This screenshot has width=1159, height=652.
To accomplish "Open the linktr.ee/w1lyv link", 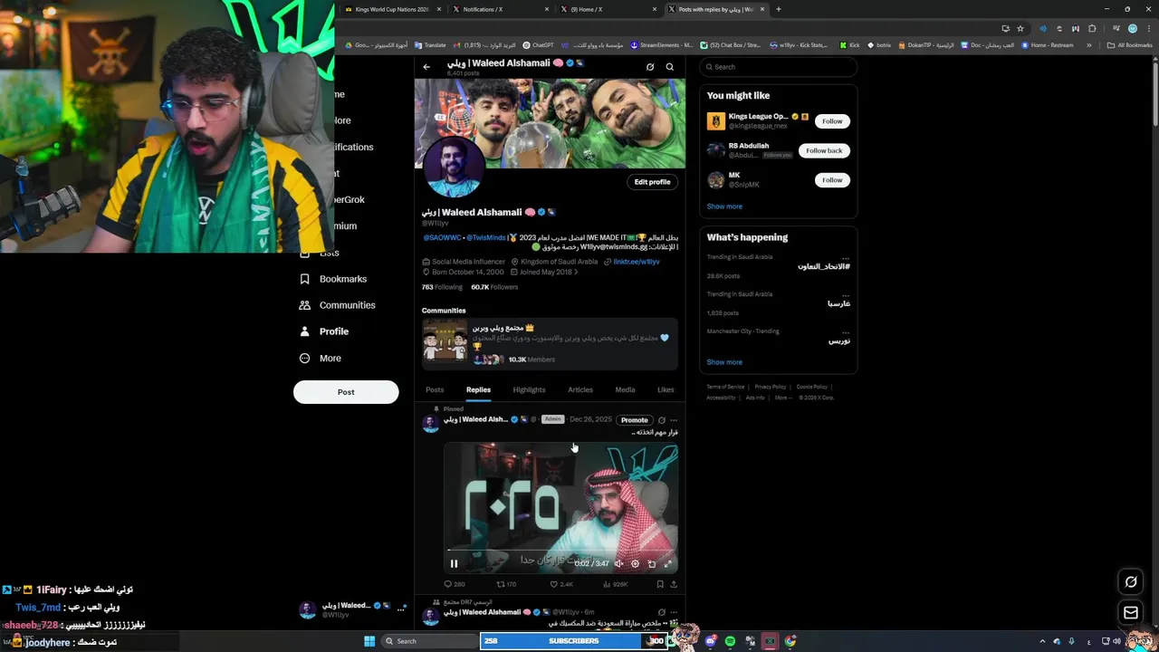I will 637,262.
